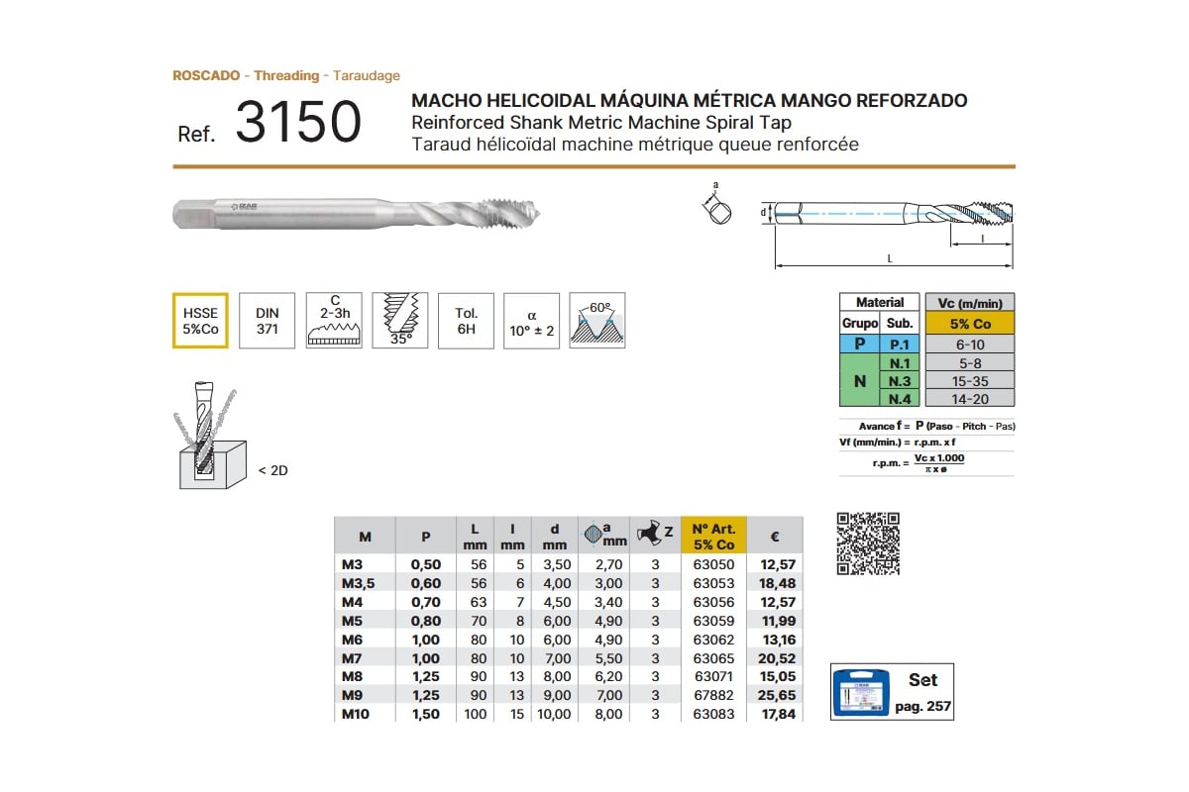
Task: Click the green N material group cell
Action: pyautogui.click(x=859, y=381)
